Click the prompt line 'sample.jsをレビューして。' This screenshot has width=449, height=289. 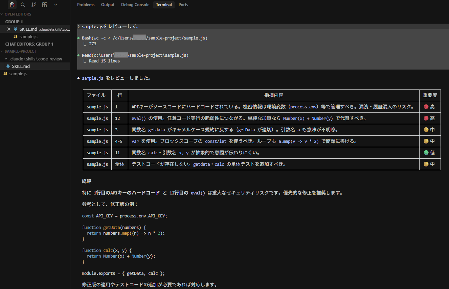point(110,26)
